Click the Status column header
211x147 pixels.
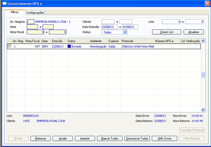click(78, 41)
